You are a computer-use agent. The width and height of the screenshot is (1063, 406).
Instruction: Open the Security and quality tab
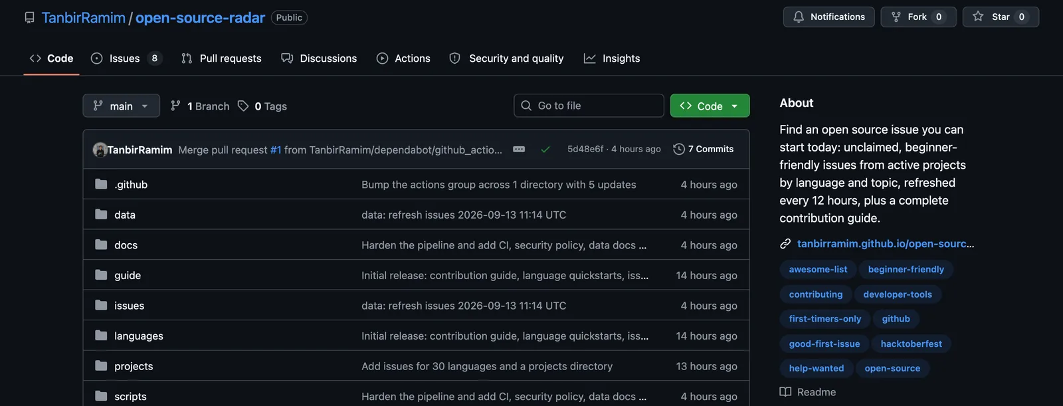point(507,58)
